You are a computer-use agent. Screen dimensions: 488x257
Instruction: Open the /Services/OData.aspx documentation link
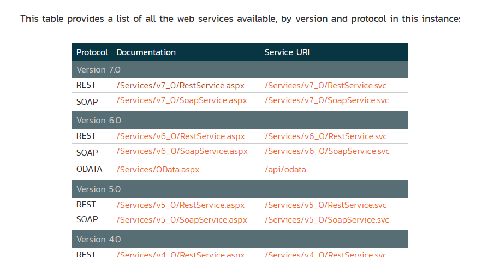[158, 170]
